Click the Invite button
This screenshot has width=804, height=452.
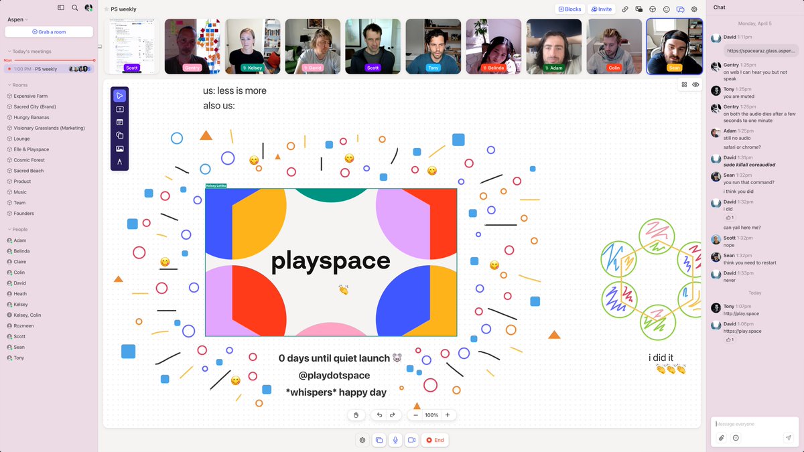tap(602, 9)
